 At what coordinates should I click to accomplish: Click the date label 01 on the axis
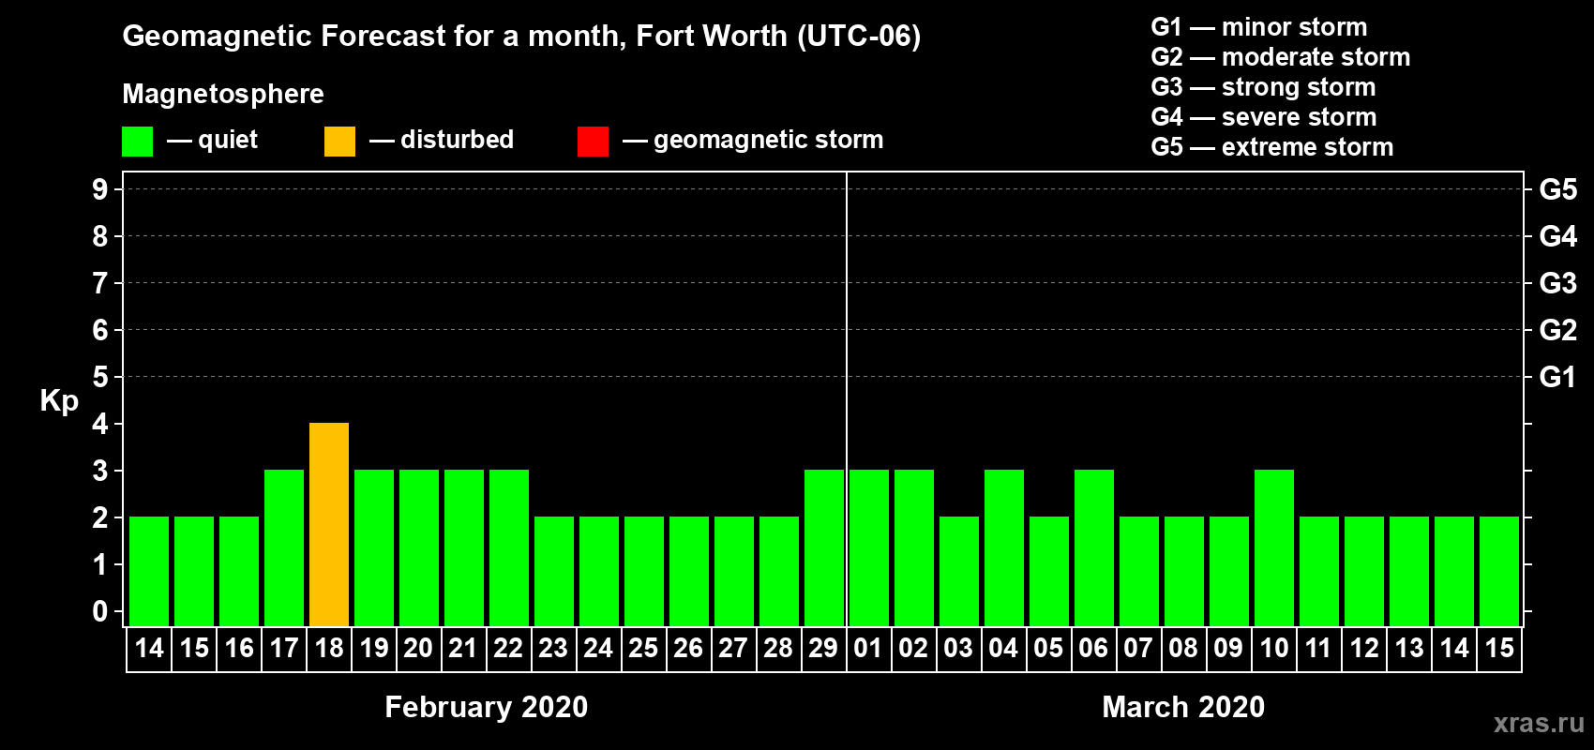click(868, 648)
